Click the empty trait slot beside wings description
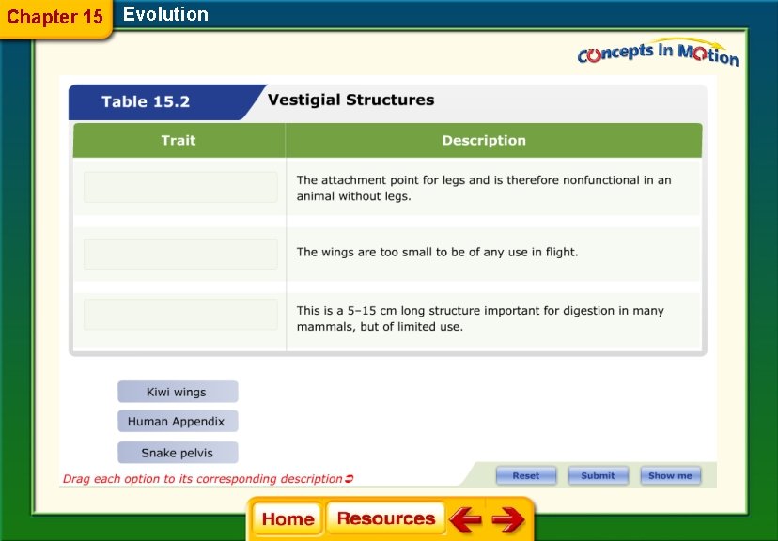This screenshot has height=541, width=778. click(180, 254)
